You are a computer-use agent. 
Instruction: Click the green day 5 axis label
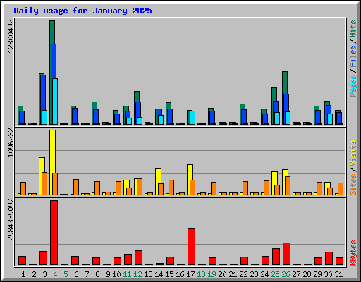point(66,274)
